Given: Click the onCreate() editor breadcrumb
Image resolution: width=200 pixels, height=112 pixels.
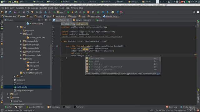Looking at the screenshot, I should tap(82, 24).
